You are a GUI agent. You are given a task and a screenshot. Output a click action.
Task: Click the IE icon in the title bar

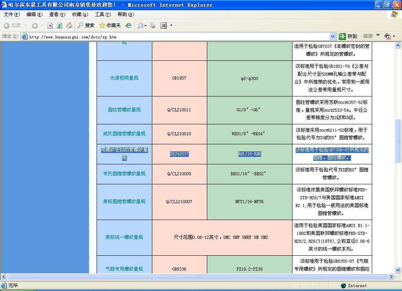(4, 5)
